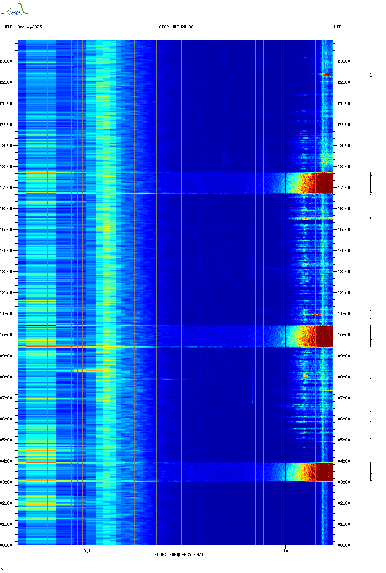Click the cross marker on seismogram trace at 11:00
Image resolution: width=386 pixels, height=573 pixels.
point(371,314)
